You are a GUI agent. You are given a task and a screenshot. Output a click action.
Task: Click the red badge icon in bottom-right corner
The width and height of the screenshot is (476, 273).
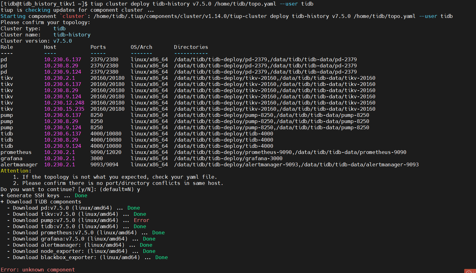tap(469, 271)
